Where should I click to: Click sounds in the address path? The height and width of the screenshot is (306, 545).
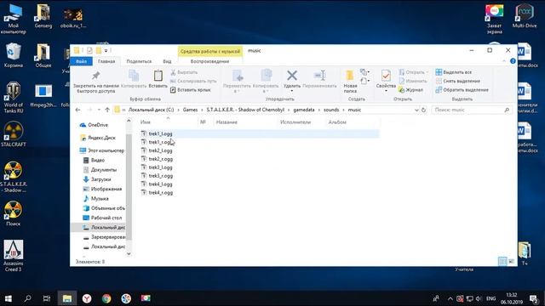pos(331,110)
